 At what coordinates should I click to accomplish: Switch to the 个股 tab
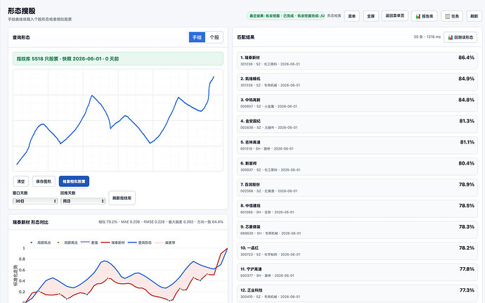(214, 37)
